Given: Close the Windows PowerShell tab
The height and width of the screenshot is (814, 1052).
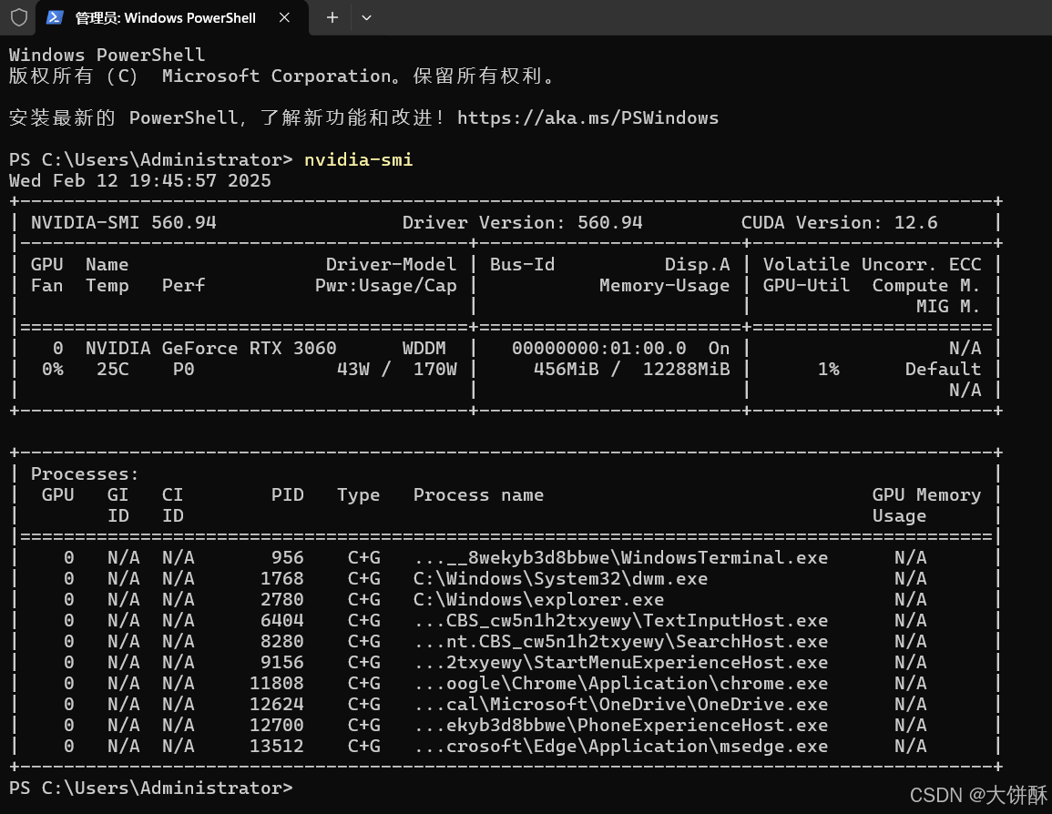Looking at the screenshot, I should [284, 17].
